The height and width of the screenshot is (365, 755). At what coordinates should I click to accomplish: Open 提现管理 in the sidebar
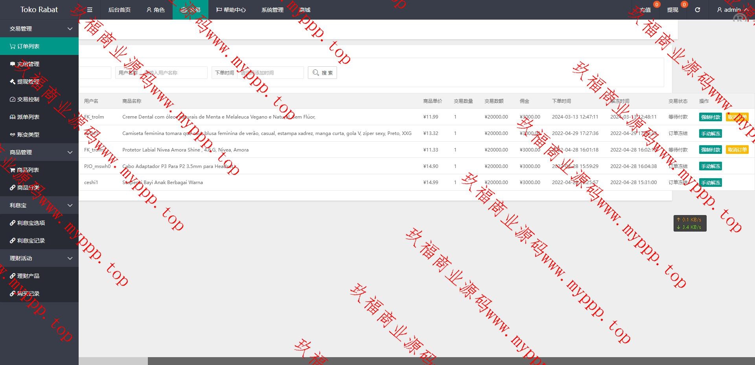click(x=28, y=82)
